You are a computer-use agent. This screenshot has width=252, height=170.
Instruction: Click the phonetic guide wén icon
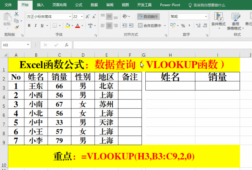click(90, 26)
